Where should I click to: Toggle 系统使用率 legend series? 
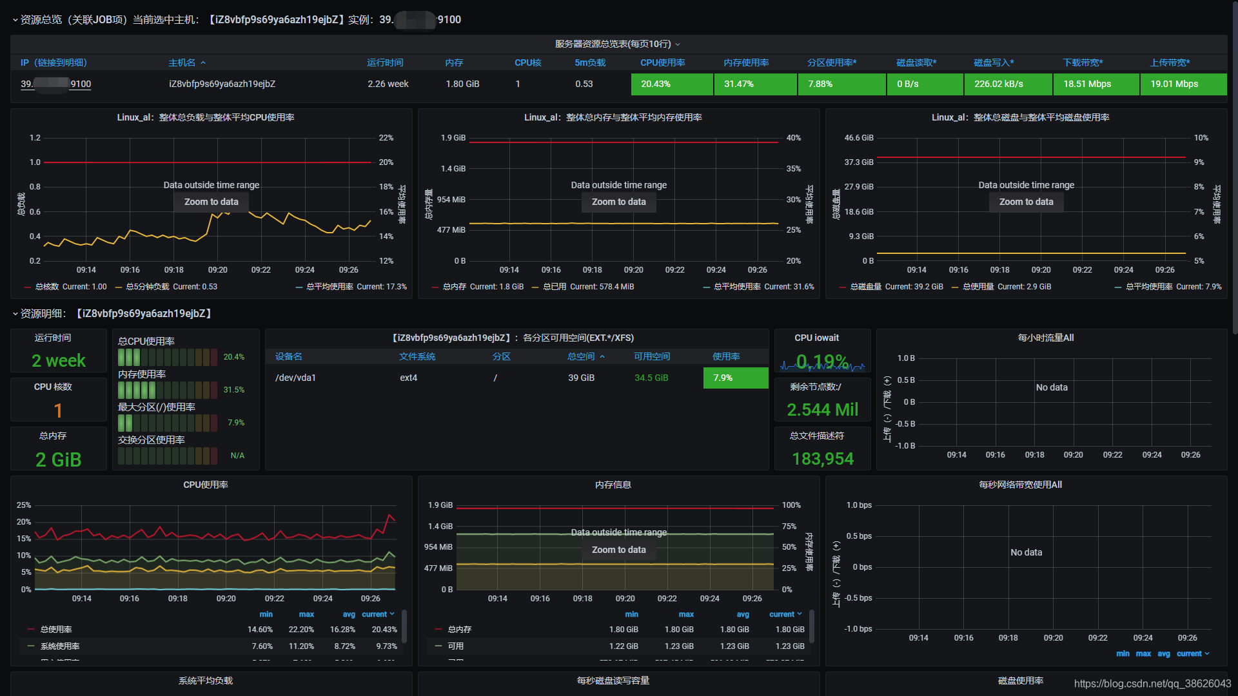[x=60, y=646]
